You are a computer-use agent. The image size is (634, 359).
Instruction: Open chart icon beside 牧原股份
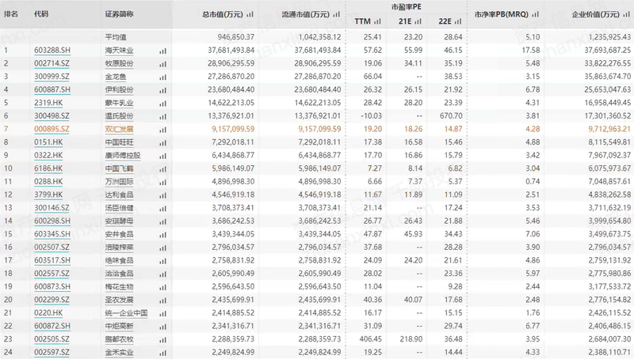162,64
